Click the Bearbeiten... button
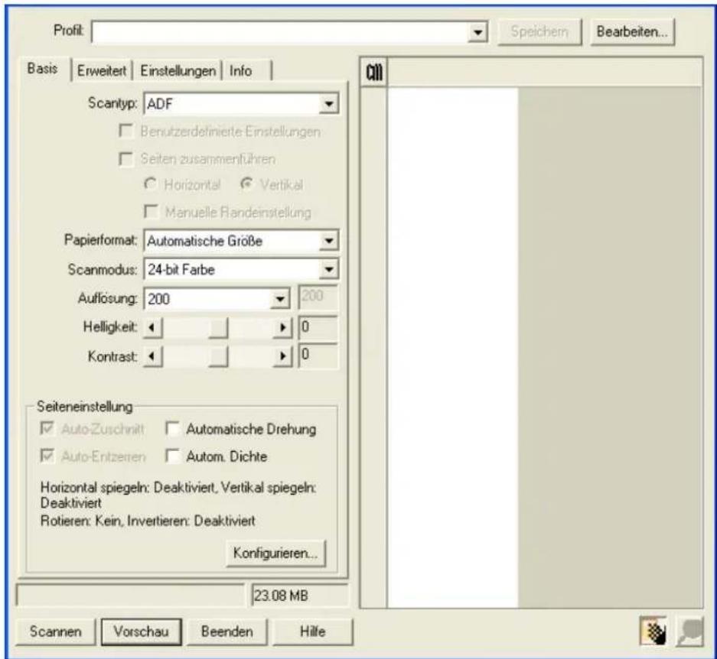 (632, 31)
